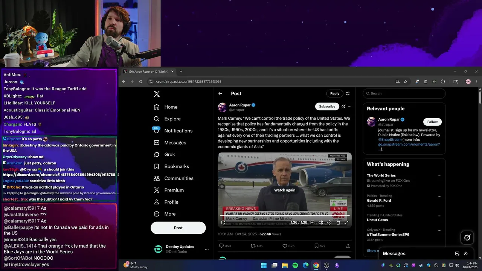Open browser Extensions puzzle icon

[x=443, y=82]
